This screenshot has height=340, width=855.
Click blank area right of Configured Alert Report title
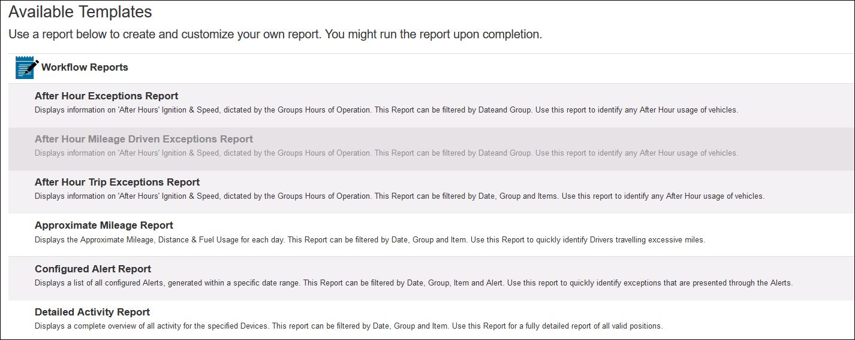point(480,269)
